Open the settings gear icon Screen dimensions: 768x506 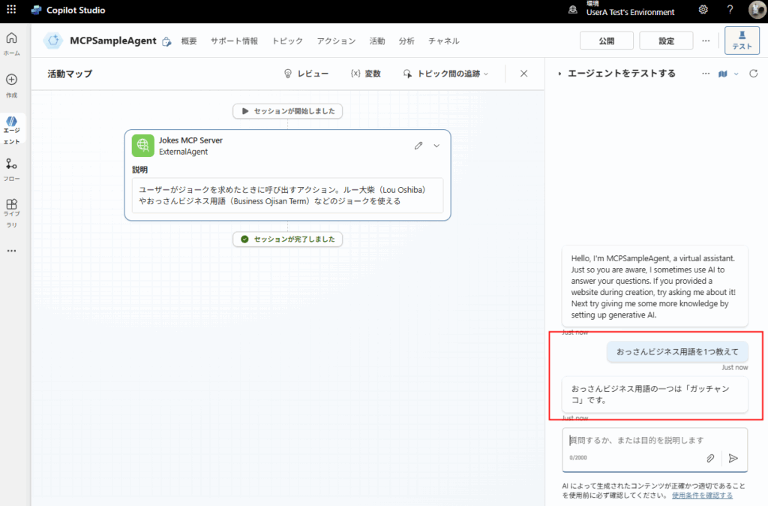(x=703, y=9)
